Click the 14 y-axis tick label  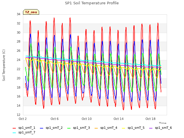(x=18, y=106)
